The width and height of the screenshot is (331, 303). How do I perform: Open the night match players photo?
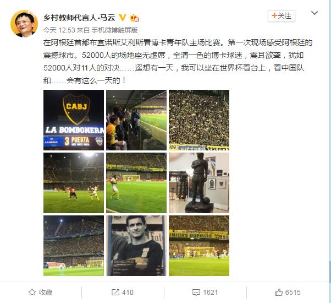74,183
